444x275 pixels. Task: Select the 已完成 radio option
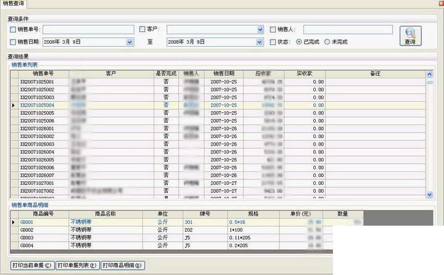click(x=298, y=42)
